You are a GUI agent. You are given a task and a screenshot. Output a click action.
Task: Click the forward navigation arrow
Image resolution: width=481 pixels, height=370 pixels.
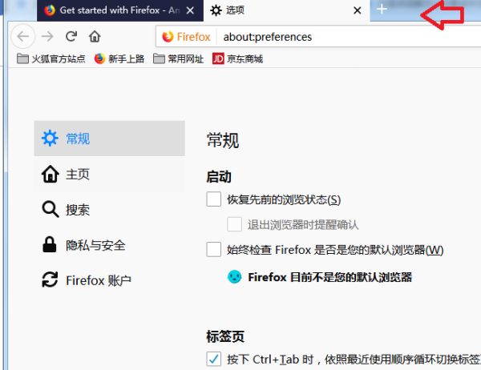point(47,37)
